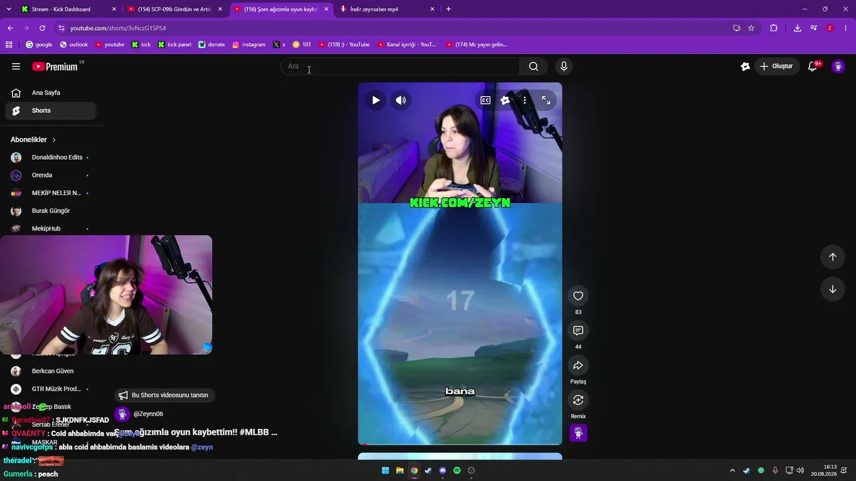Click the search magnifier button
The width and height of the screenshot is (856, 481).
click(x=534, y=66)
